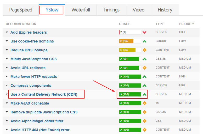
Task: Expand the Make AJAX cacheable row arrow
Action: (x=7, y=103)
